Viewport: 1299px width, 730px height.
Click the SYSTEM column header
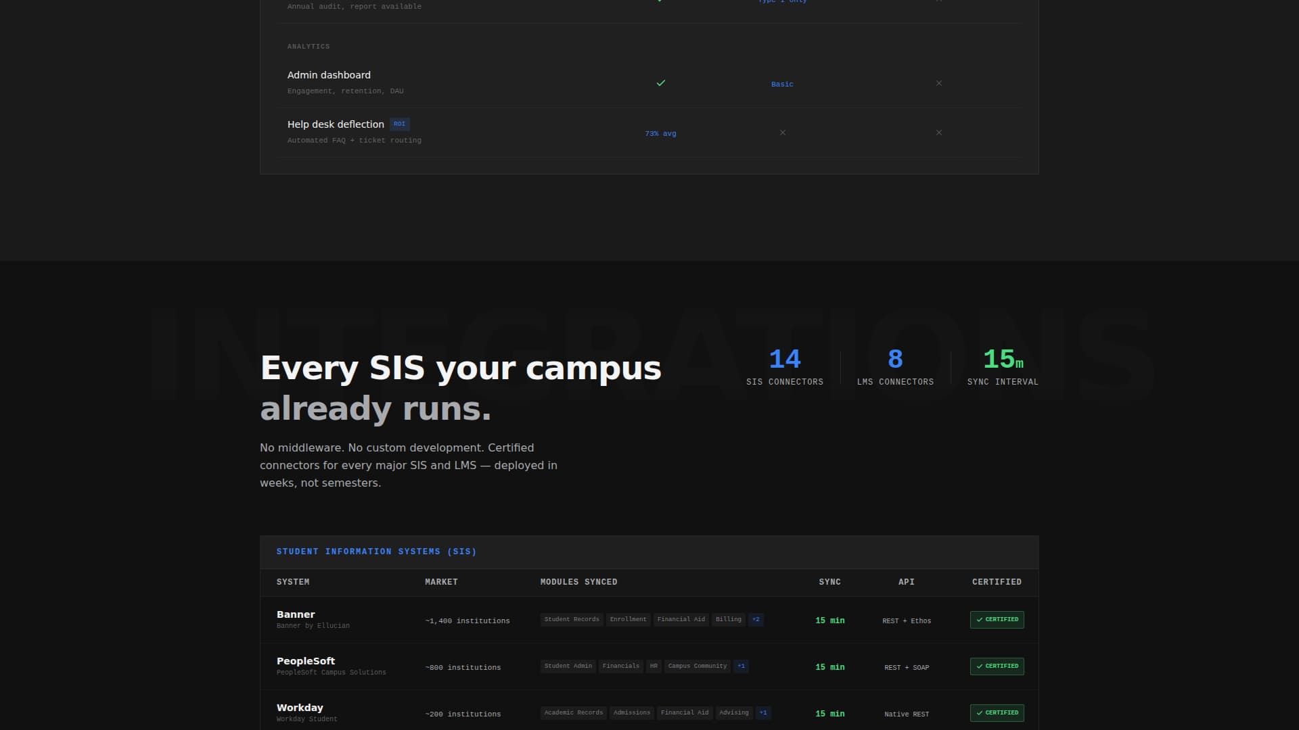click(293, 582)
